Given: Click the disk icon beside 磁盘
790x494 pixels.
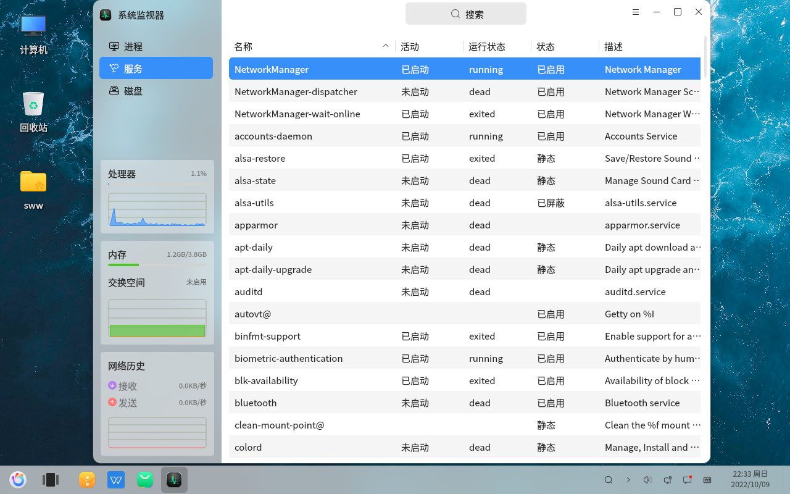Looking at the screenshot, I should [x=114, y=91].
